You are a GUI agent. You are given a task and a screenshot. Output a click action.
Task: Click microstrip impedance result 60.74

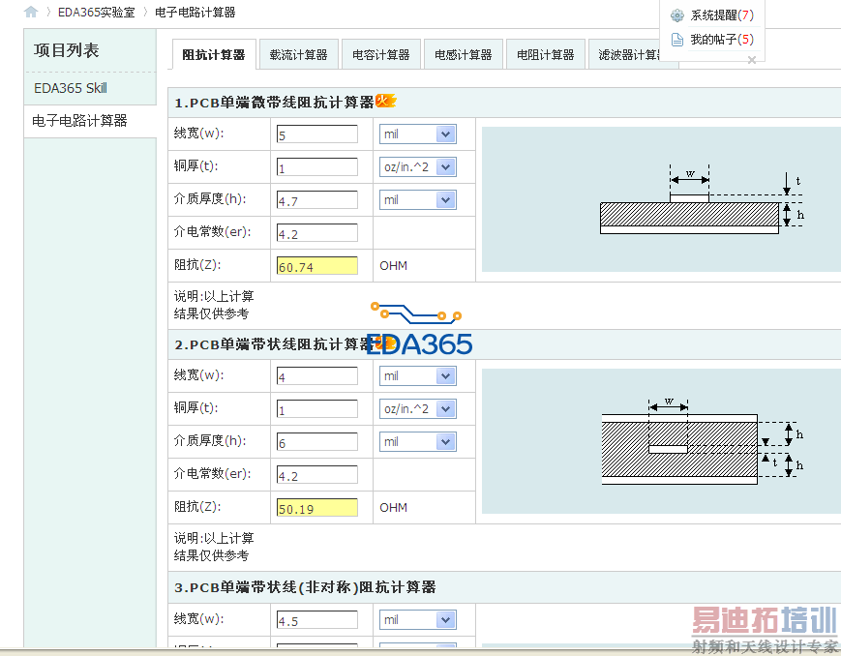point(317,265)
